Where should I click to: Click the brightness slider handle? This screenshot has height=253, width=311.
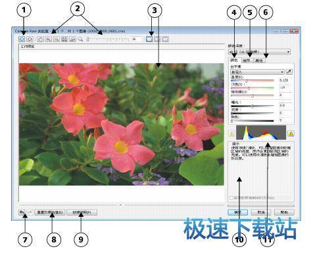coord(232,114)
